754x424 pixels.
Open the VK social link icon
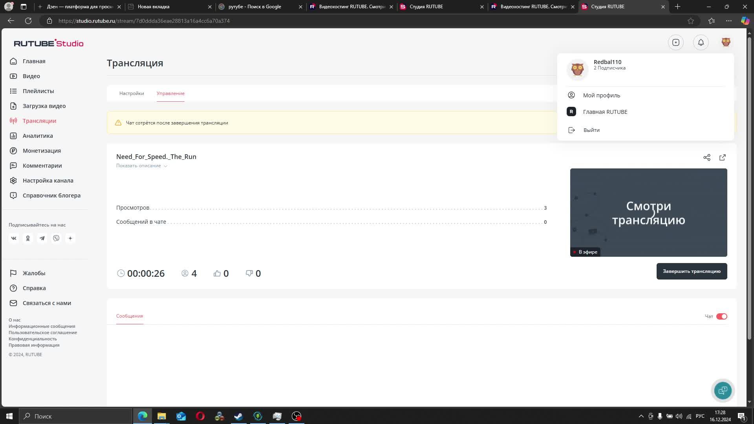point(14,238)
